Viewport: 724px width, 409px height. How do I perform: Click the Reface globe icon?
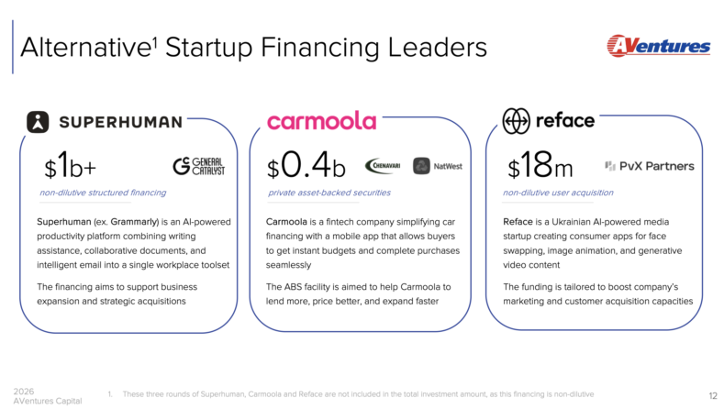pos(516,120)
